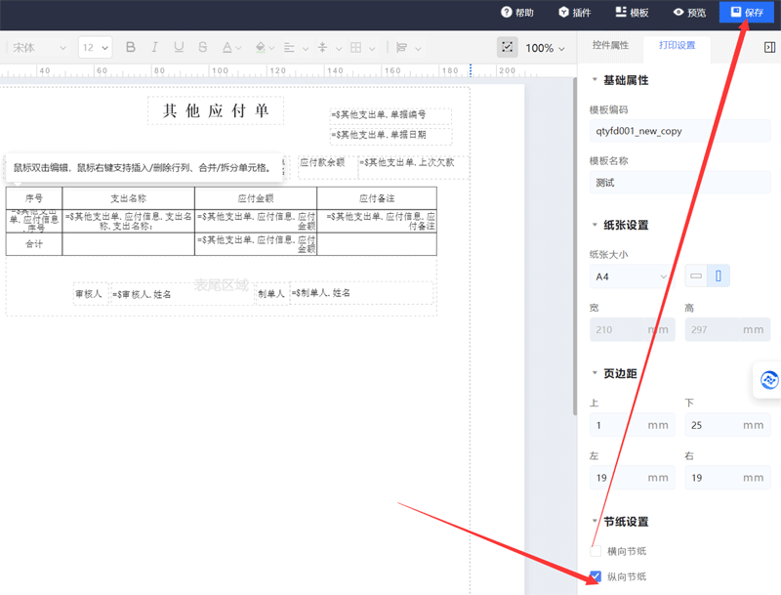Select the 单据编号 field
The width and height of the screenshot is (781, 595).
coord(390,114)
